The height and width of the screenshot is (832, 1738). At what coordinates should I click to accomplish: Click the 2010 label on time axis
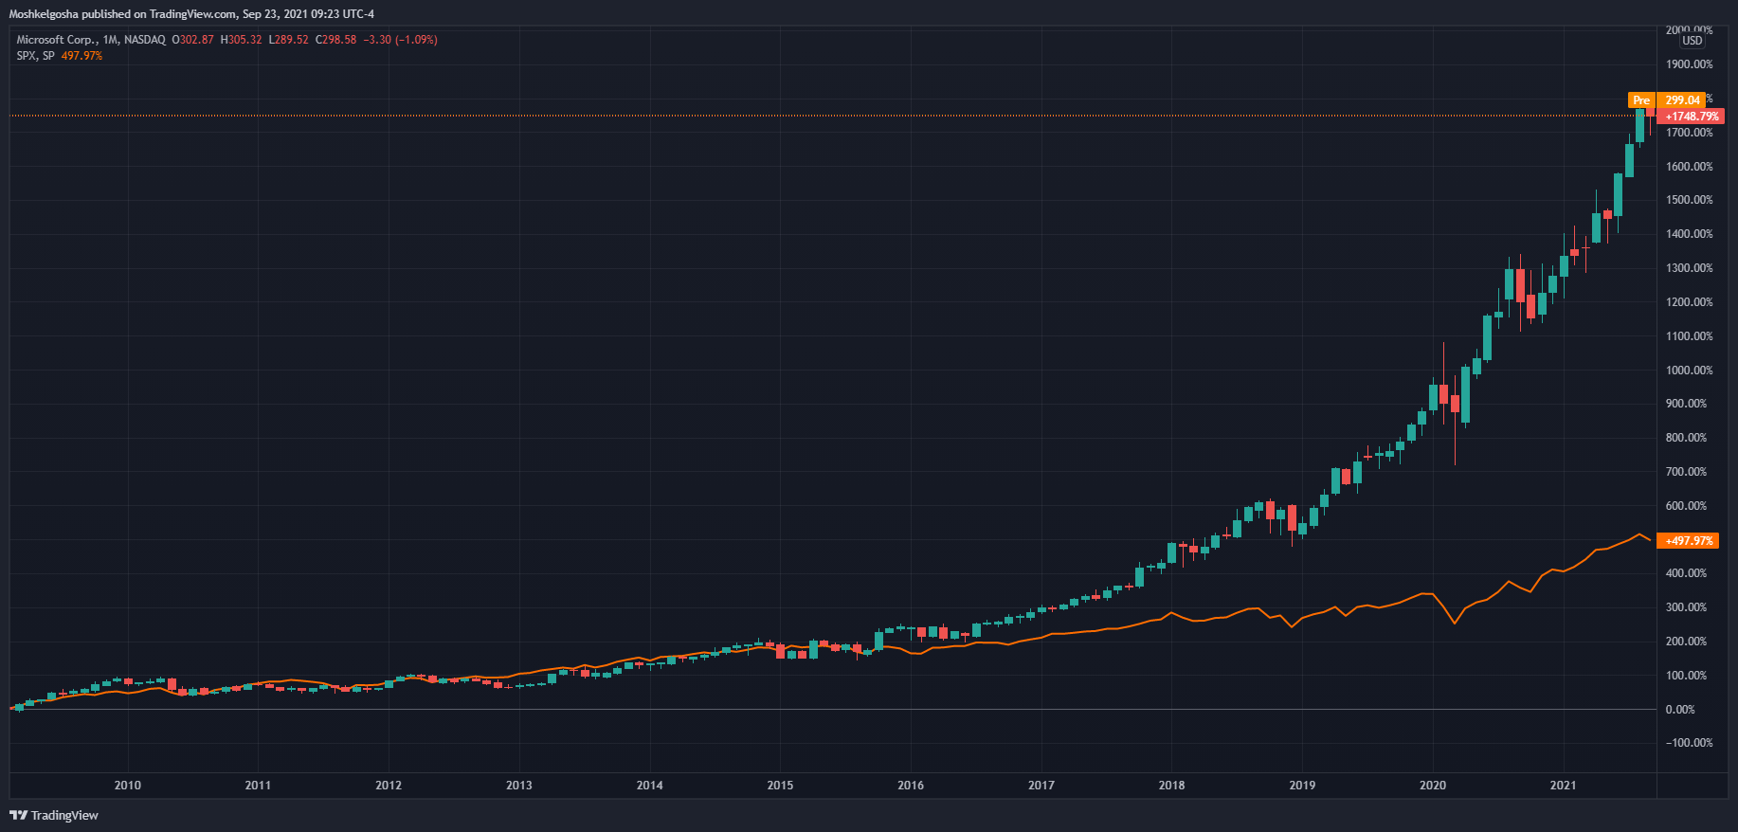point(127,786)
